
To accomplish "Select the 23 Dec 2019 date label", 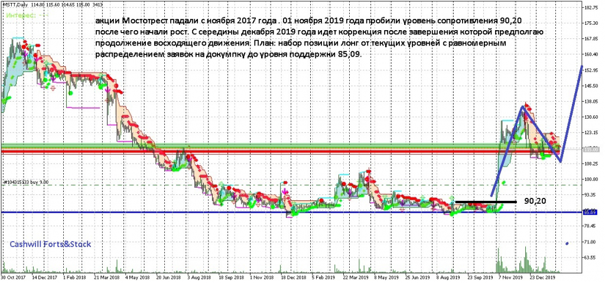I will tap(543, 277).
